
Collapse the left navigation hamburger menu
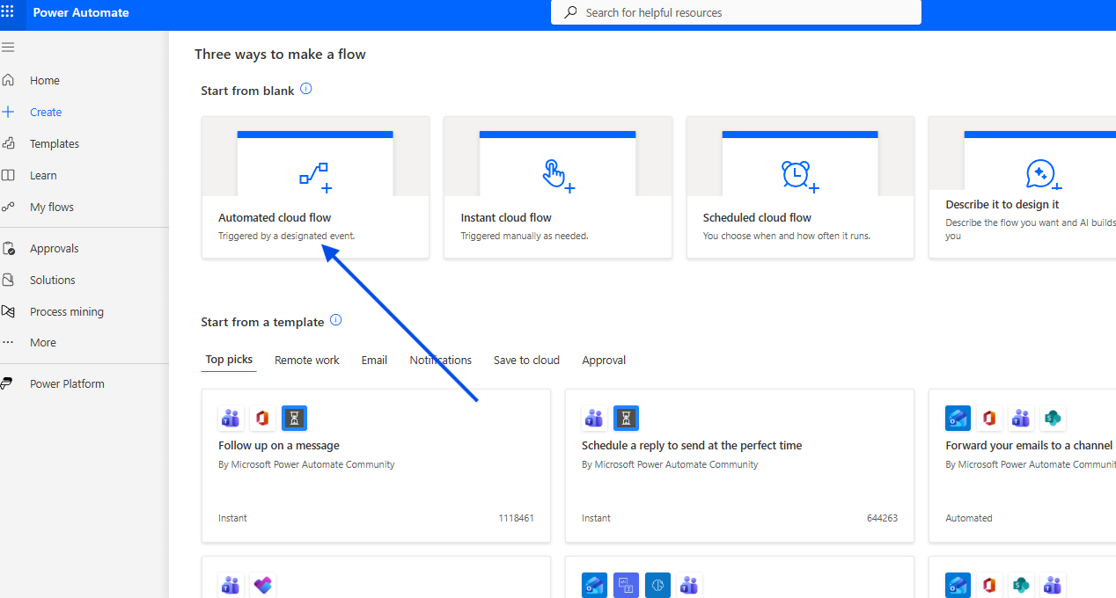8,47
